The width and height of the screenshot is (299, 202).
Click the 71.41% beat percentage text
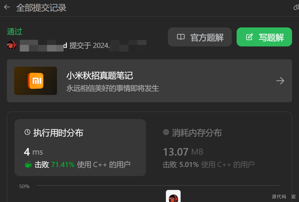coord(63,164)
